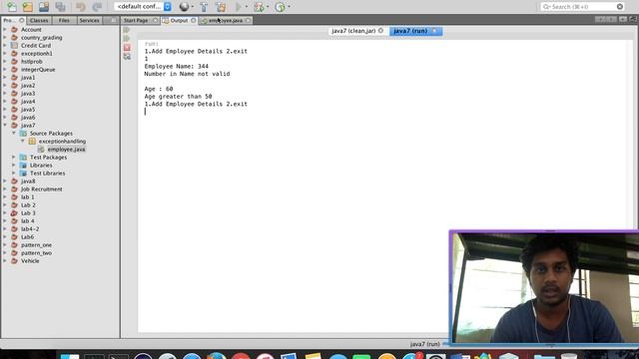
Task: Expand the Test Packages node
Action: (14, 158)
